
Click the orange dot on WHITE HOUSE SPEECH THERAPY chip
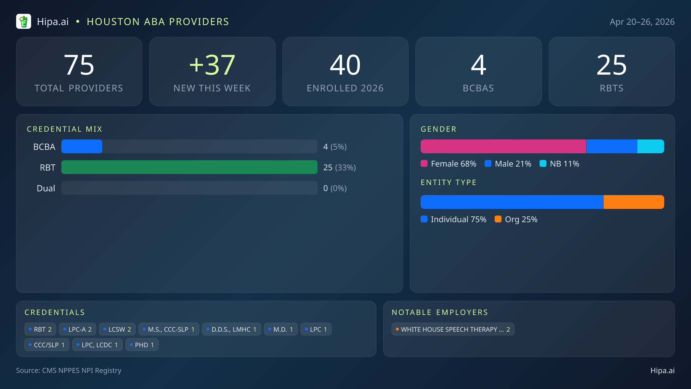click(397, 329)
